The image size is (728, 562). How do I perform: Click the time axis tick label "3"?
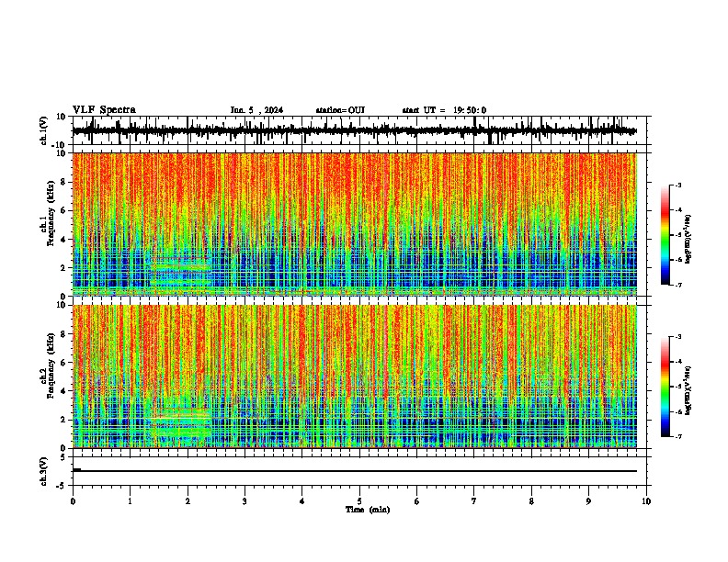[x=245, y=501]
